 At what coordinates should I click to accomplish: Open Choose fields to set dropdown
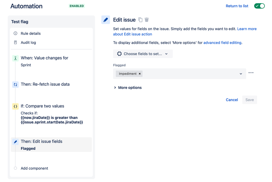tap(143, 54)
